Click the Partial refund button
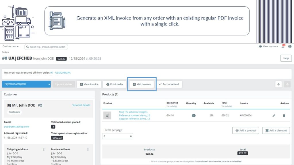294x165 pixels. click(x=169, y=84)
